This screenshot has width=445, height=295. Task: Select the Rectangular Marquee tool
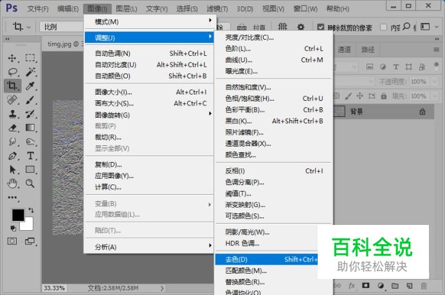click(30, 58)
